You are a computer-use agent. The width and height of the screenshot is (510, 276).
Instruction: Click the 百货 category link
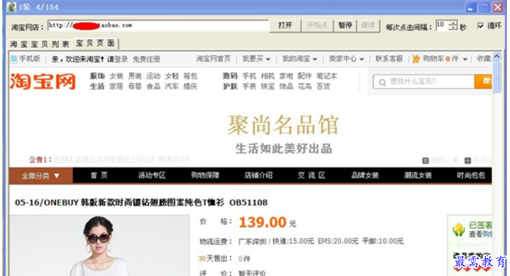click(323, 86)
